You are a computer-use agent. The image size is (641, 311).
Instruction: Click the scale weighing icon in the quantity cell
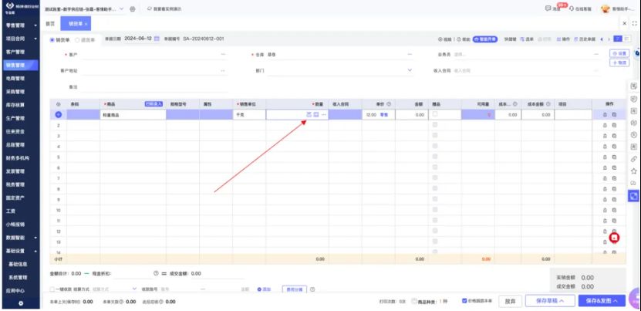pyautogui.click(x=309, y=114)
